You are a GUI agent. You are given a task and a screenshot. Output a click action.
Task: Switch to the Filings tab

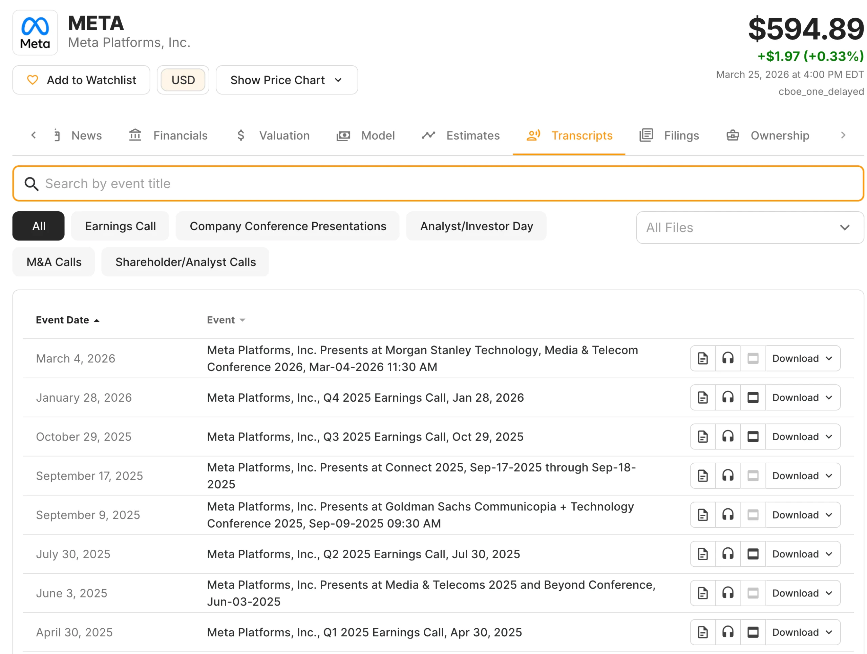click(681, 135)
